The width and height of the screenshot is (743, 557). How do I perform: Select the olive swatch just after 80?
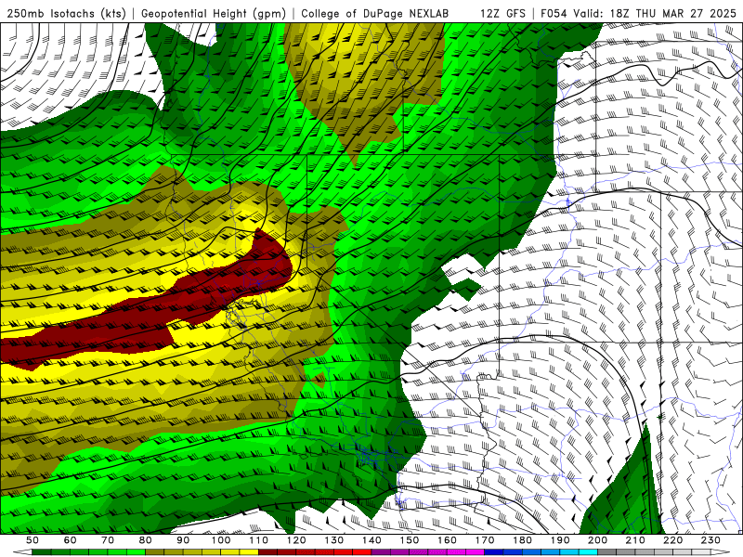pos(154,552)
